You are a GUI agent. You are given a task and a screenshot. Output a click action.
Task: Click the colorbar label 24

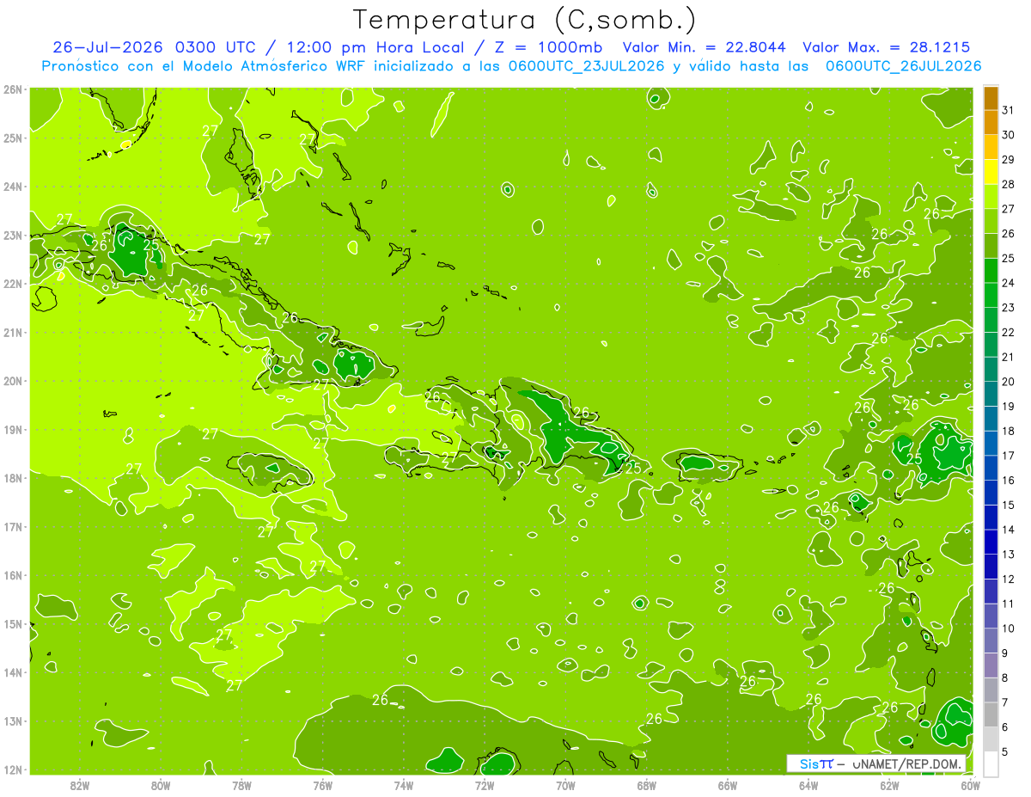pos(1009,283)
